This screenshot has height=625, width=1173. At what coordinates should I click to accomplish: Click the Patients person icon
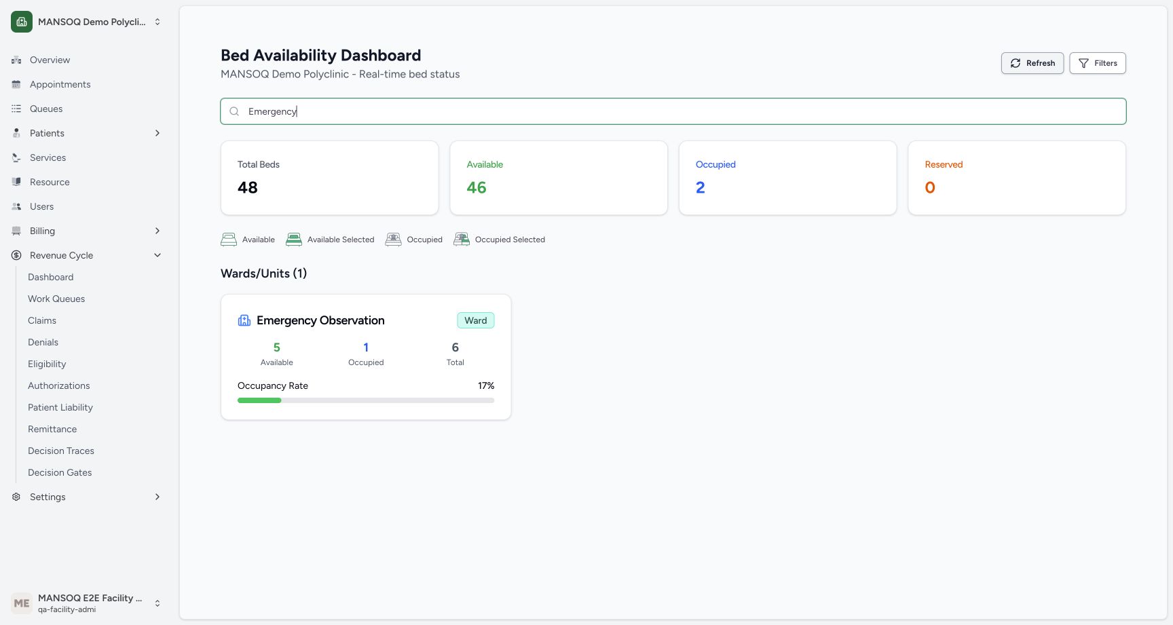pos(16,133)
